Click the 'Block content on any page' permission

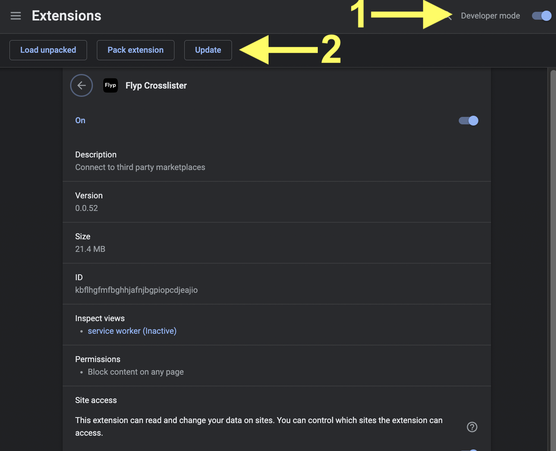135,372
